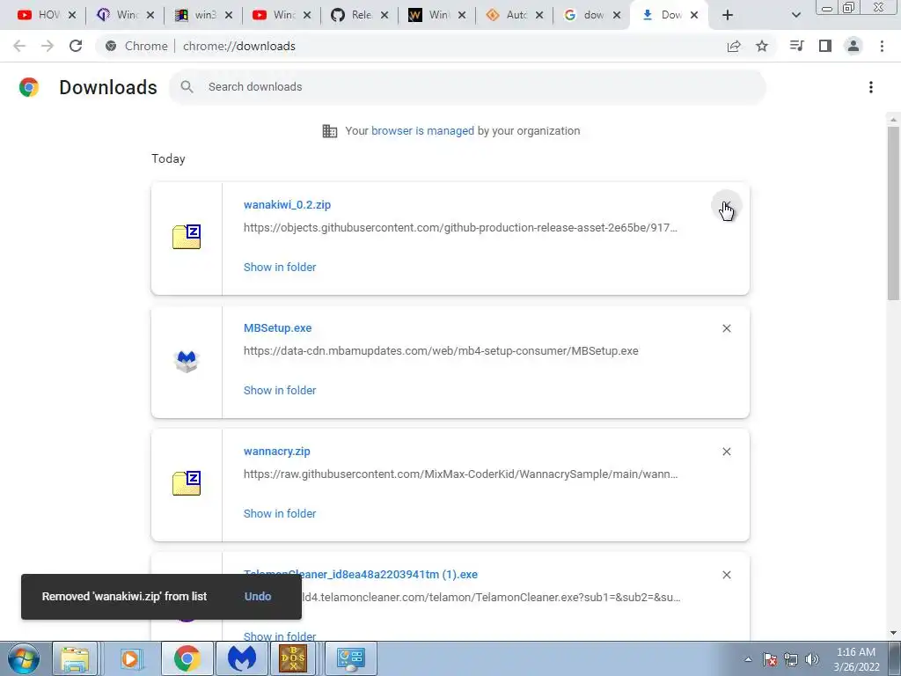Expand the tab search chevron

(x=795, y=15)
